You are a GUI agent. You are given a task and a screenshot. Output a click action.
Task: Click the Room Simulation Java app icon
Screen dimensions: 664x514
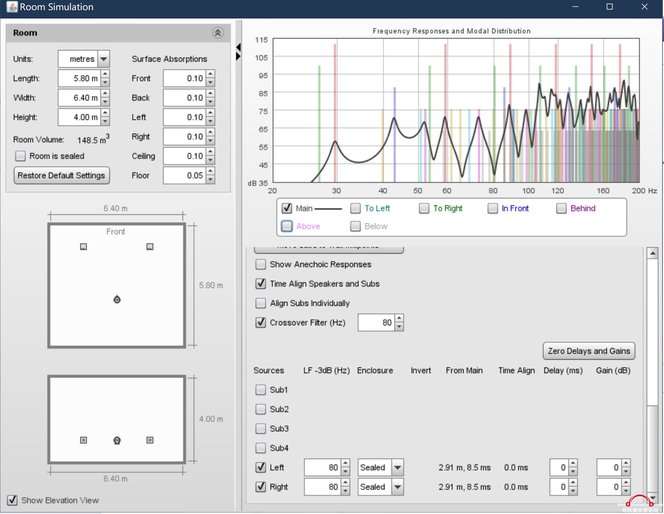(x=12, y=7)
